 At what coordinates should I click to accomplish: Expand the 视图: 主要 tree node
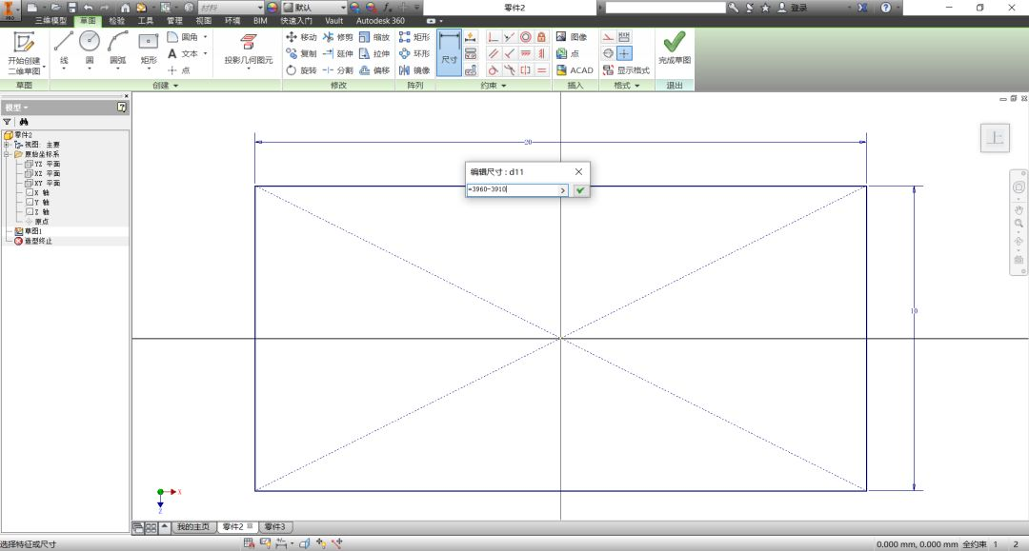tap(7, 144)
